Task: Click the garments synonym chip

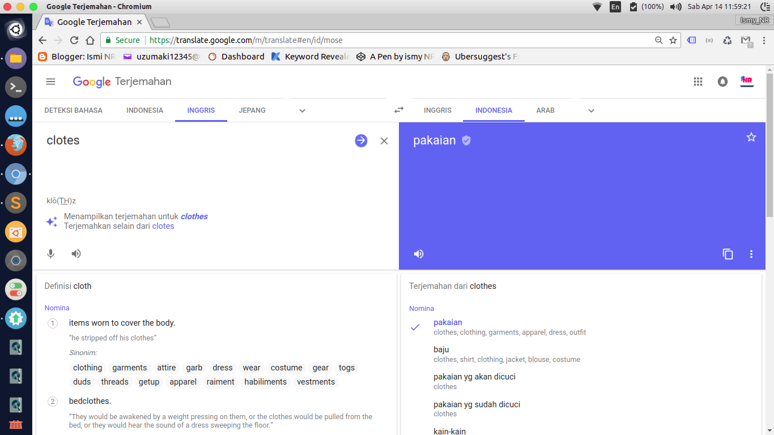Action: (130, 368)
